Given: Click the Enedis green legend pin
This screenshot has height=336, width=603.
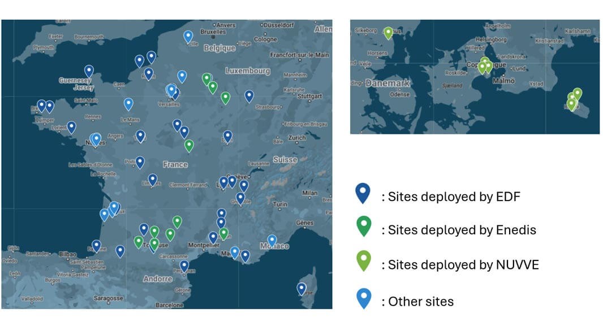Looking at the screenshot, I should [x=363, y=227].
